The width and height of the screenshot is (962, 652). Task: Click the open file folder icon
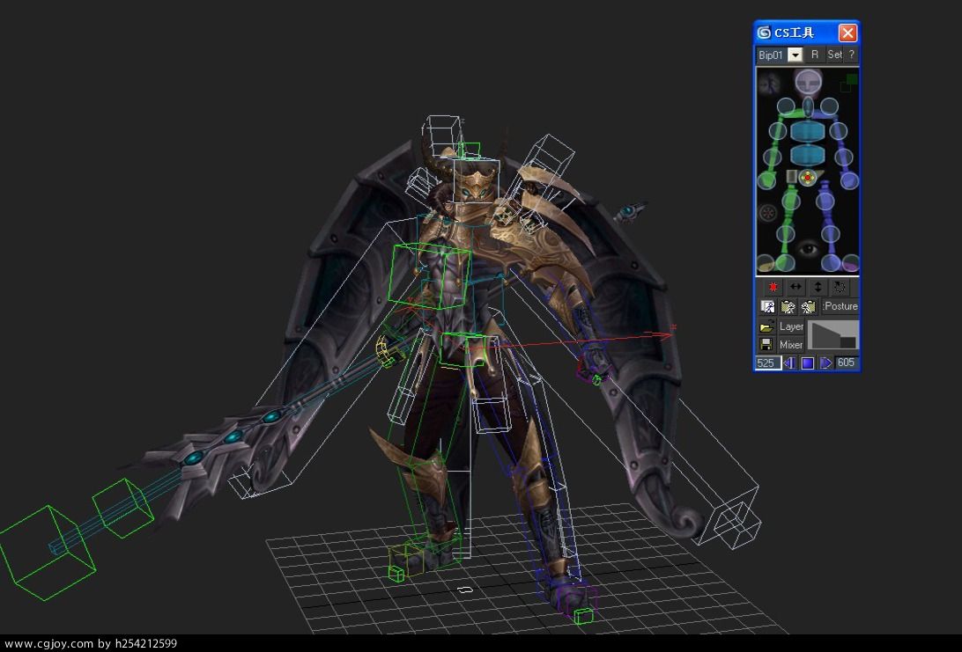tap(766, 326)
